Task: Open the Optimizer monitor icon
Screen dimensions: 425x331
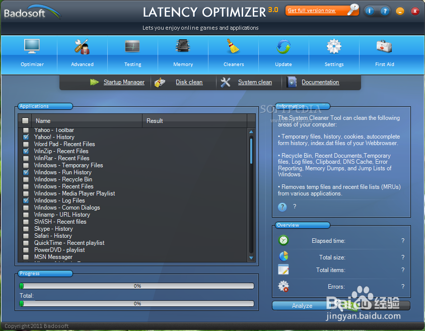Action: 32,46
